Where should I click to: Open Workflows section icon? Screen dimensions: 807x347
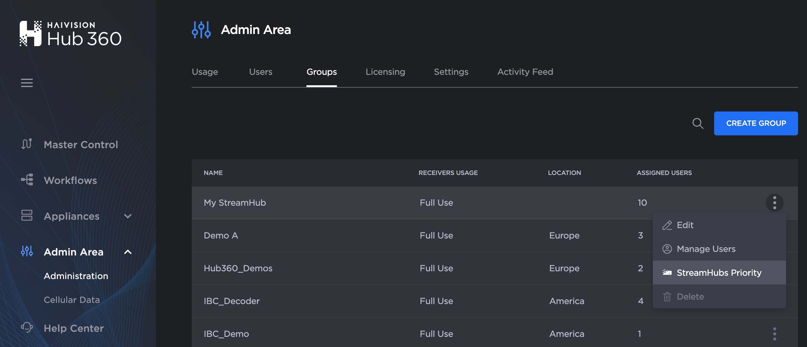(27, 180)
